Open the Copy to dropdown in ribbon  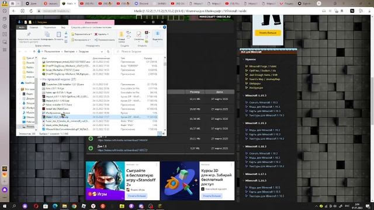click(81, 40)
